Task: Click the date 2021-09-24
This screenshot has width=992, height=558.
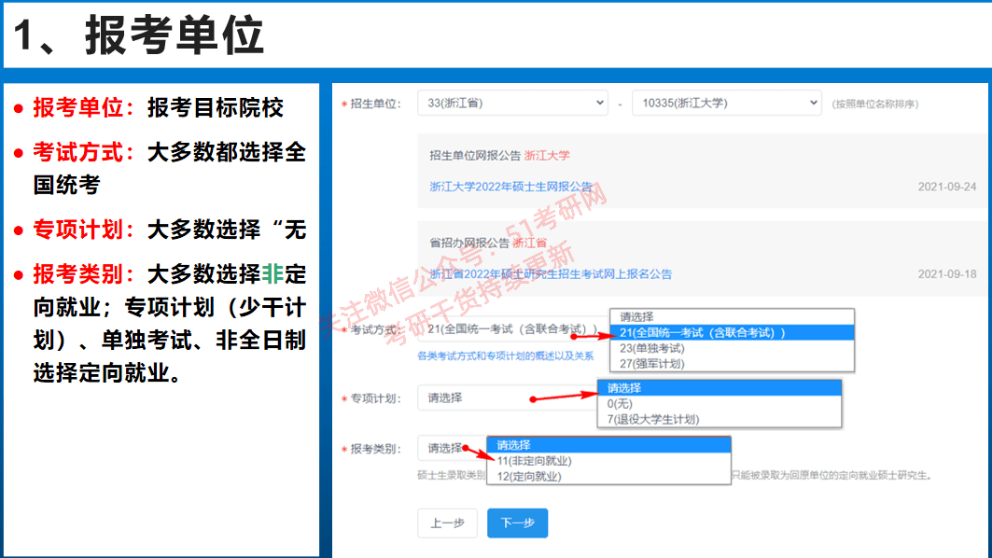Action: [x=947, y=187]
